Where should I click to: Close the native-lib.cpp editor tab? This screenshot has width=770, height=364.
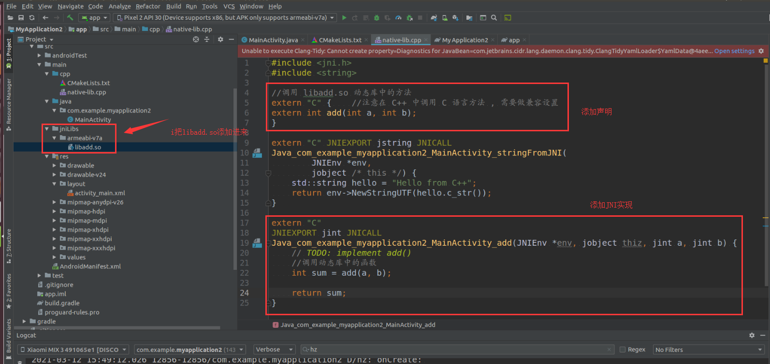click(426, 40)
